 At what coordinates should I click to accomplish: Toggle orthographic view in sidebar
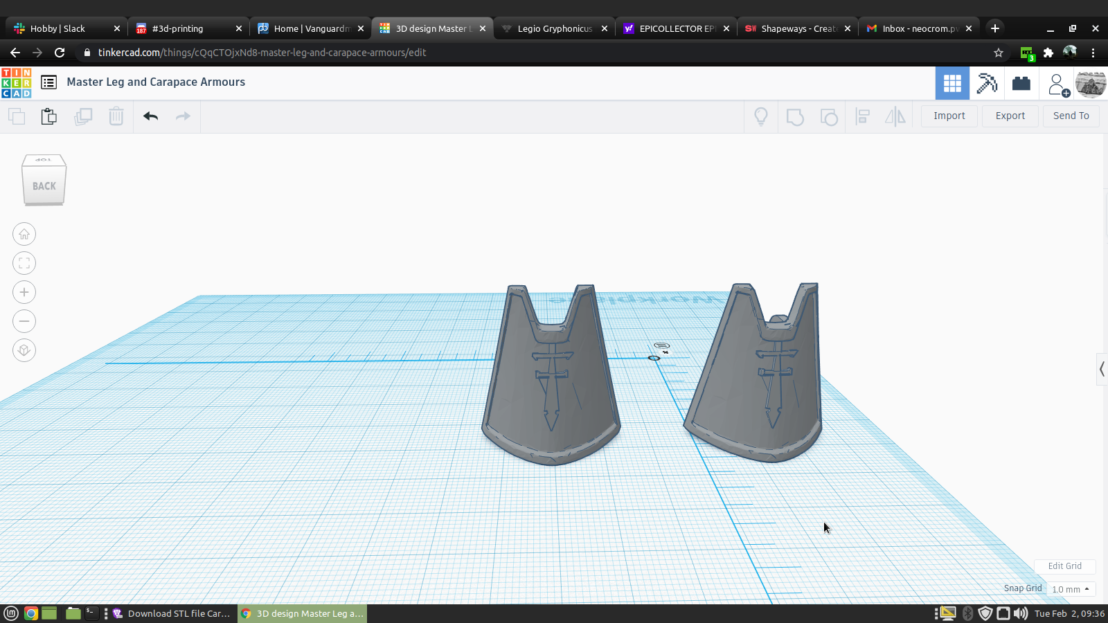coord(24,350)
